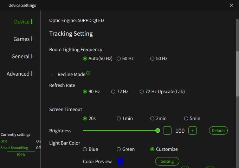Click the Recline Mode info icon
Image resolution: width=239 pixels, height=168 pixels.
point(88,73)
